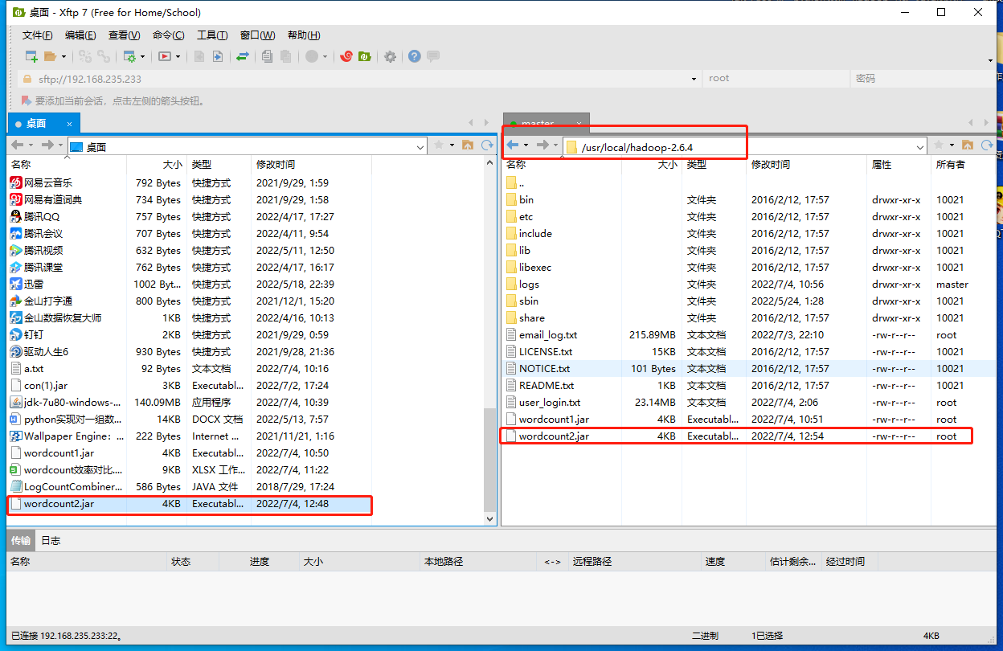
Task: Close the 桌面 tab with its x
Action: click(70, 124)
